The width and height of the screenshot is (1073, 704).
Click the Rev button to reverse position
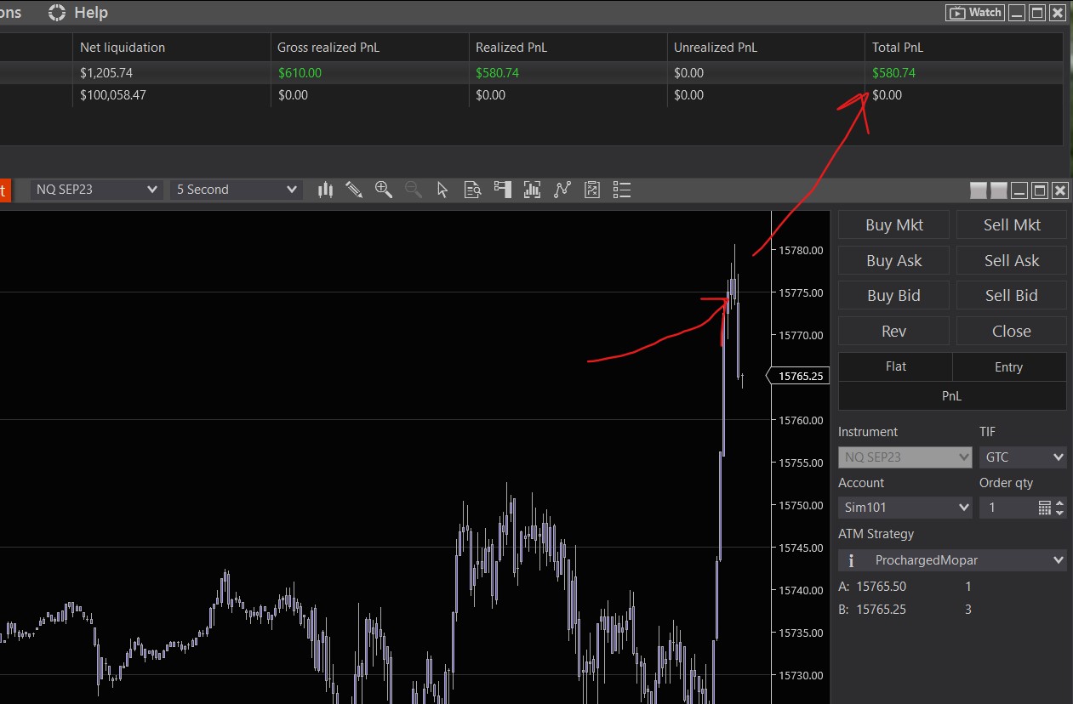click(893, 332)
